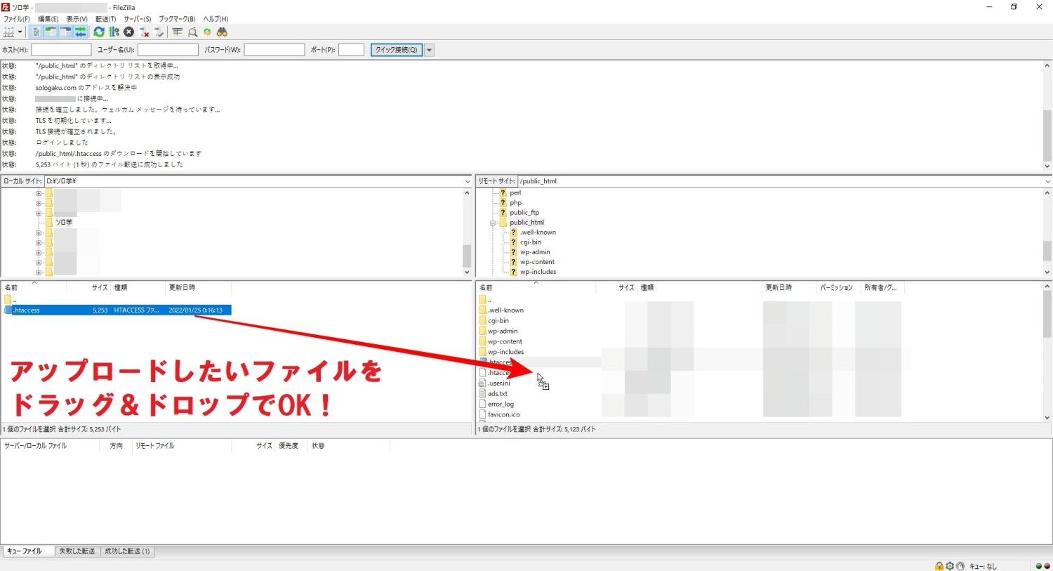
Task: Toggle the message log display
Action: coord(36,32)
